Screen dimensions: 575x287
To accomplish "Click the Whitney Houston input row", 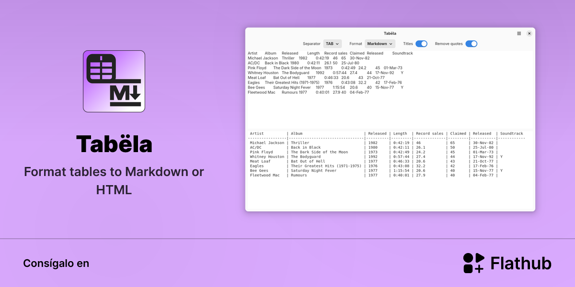I will pos(325,73).
